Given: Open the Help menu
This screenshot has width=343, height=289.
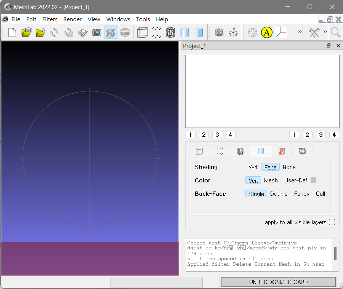Looking at the screenshot, I should [162, 19].
